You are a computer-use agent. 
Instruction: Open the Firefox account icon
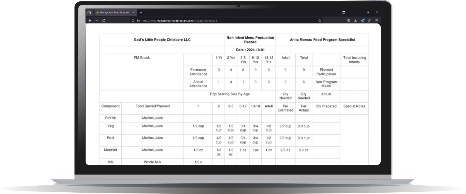pyautogui.click(x=363, y=20)
